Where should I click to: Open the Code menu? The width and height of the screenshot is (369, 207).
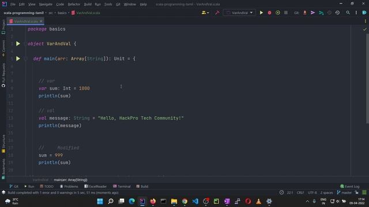(60, 4)
